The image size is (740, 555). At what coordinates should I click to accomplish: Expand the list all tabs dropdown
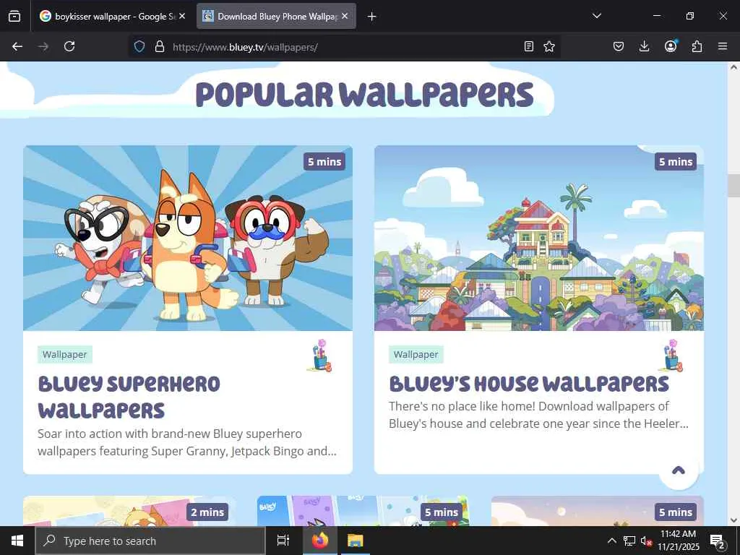(596, 16)
